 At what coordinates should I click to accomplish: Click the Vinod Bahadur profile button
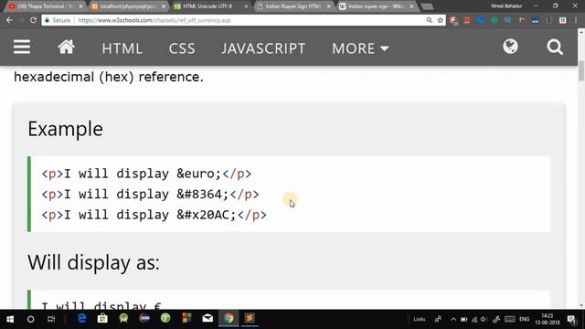506,6
